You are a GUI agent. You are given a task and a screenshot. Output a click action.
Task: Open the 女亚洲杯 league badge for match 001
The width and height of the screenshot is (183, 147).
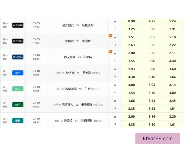[x=18, y=25]
